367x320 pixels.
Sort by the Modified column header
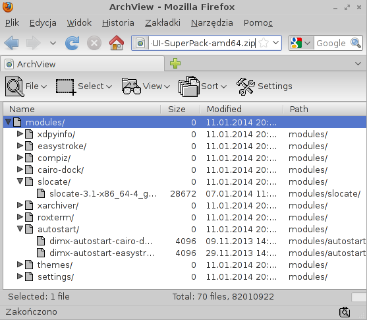pos(242,110)
